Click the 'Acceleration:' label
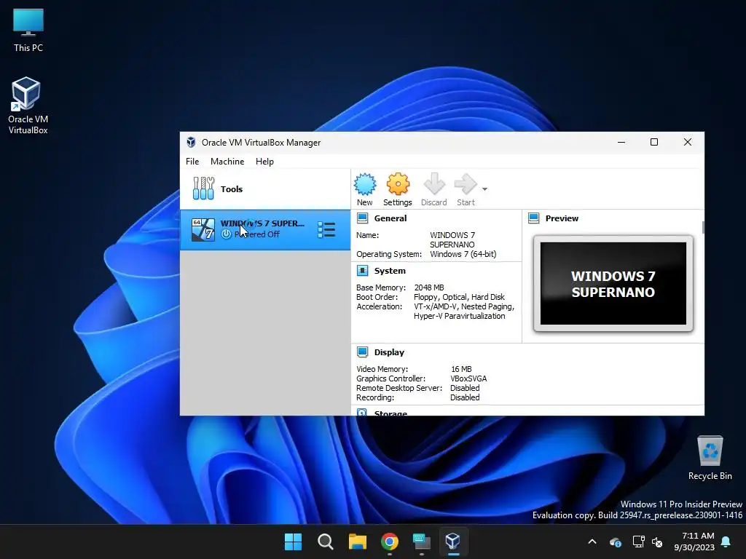The width and height of the screenshot is (746, 559). [x=379, y=306]
